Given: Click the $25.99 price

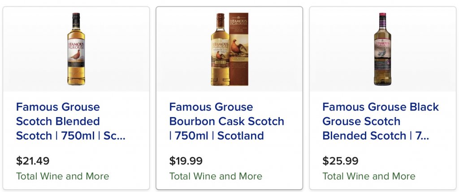Looking at the screenshot, I should (x=339, y=161).
